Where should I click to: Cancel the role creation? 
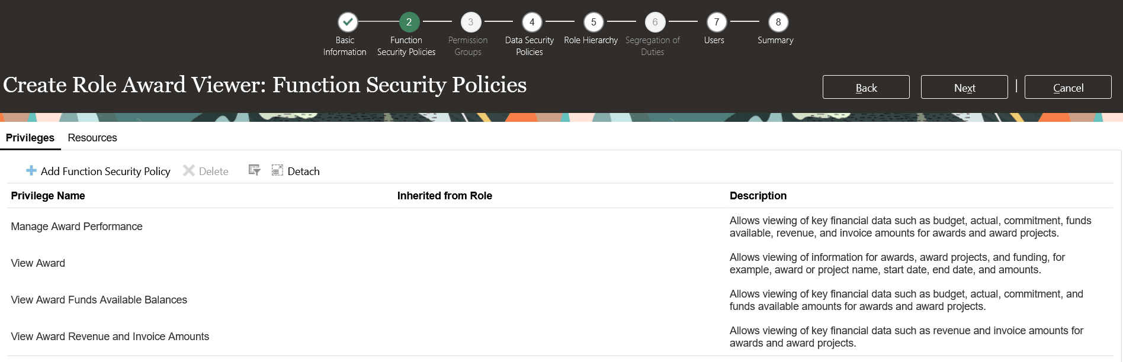coord(1068,88)
